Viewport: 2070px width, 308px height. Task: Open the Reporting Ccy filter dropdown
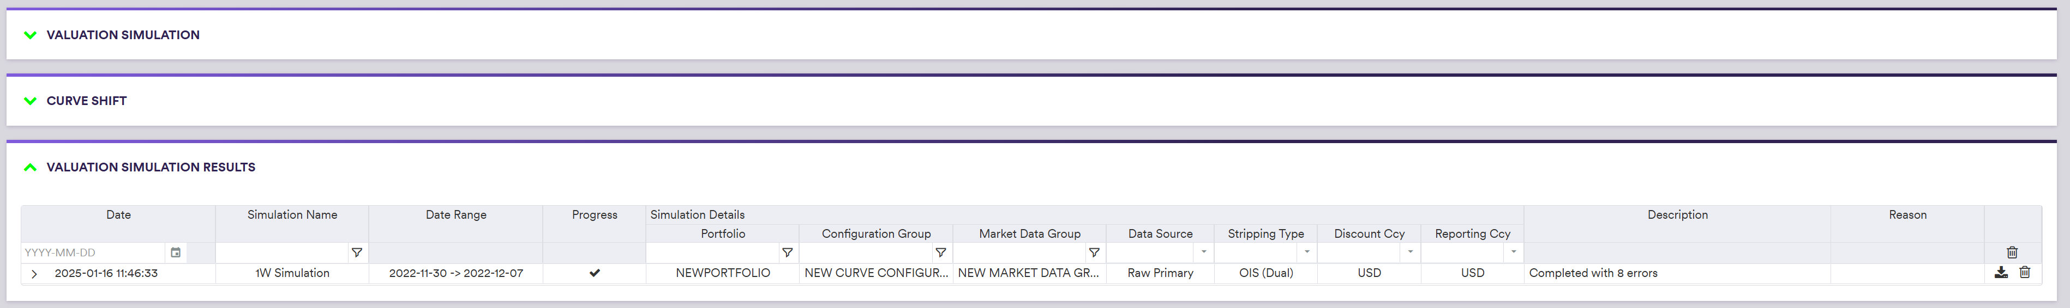1513,252
